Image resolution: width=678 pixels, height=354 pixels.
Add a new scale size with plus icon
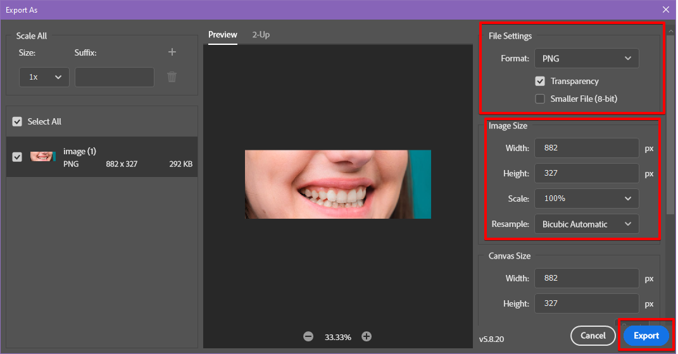[x=172, y=52]
